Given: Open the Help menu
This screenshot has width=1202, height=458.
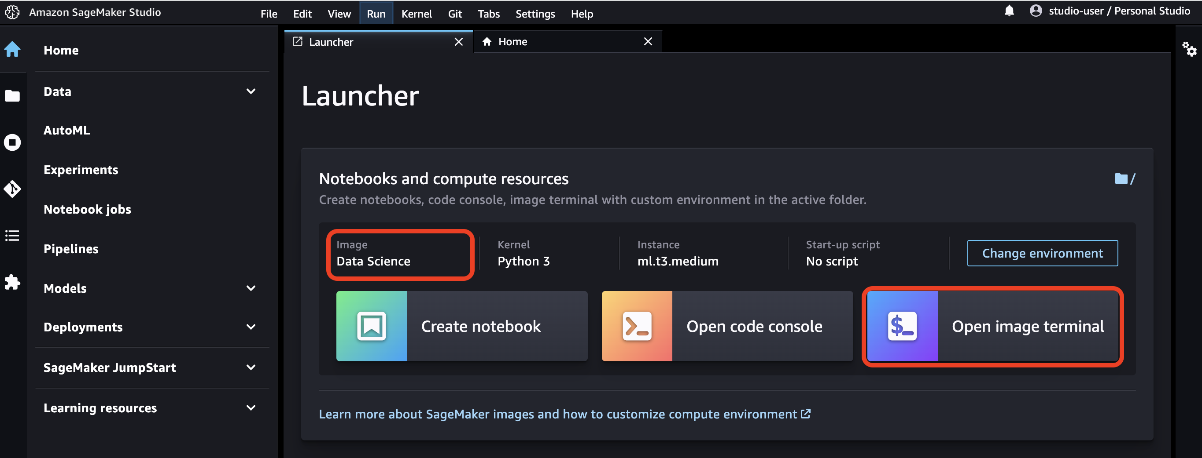Looking at the screenshot, I should 582,14.
